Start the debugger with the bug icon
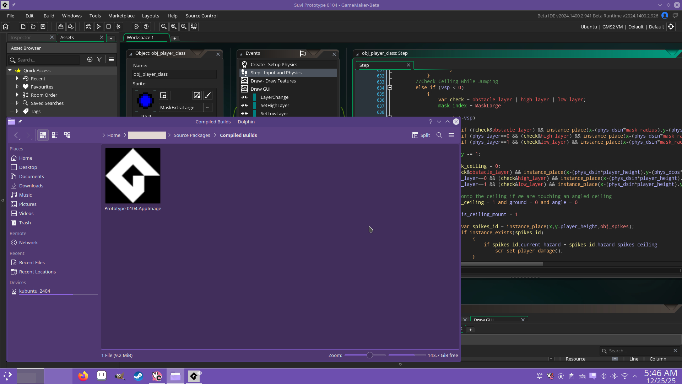The image size is (682, 384). click(x=88, y=27)
